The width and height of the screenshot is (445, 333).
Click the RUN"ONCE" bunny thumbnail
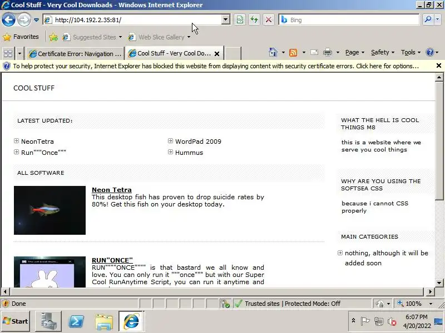[x=50, y=272]
